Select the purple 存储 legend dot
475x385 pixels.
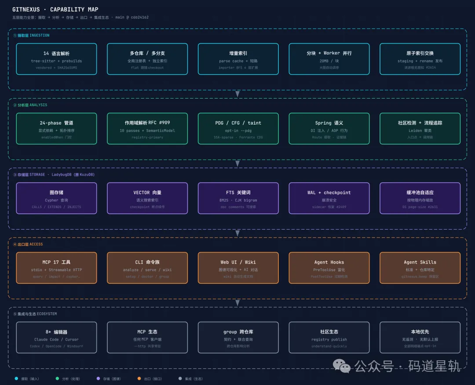point(98,379)
